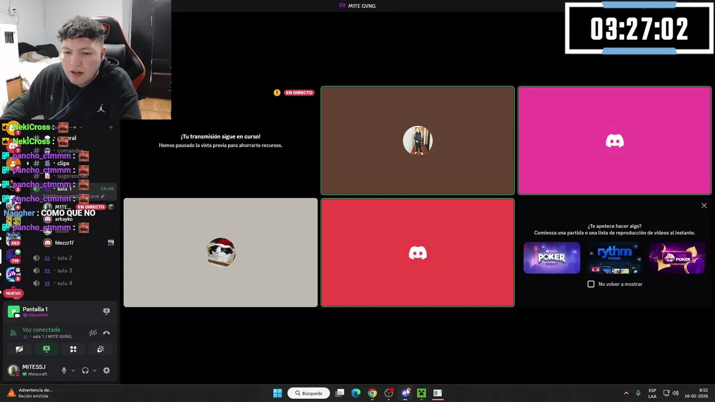715x402 pixels.
Task: Select the red Discord-logo participant tile
Action: coord(417,252)
